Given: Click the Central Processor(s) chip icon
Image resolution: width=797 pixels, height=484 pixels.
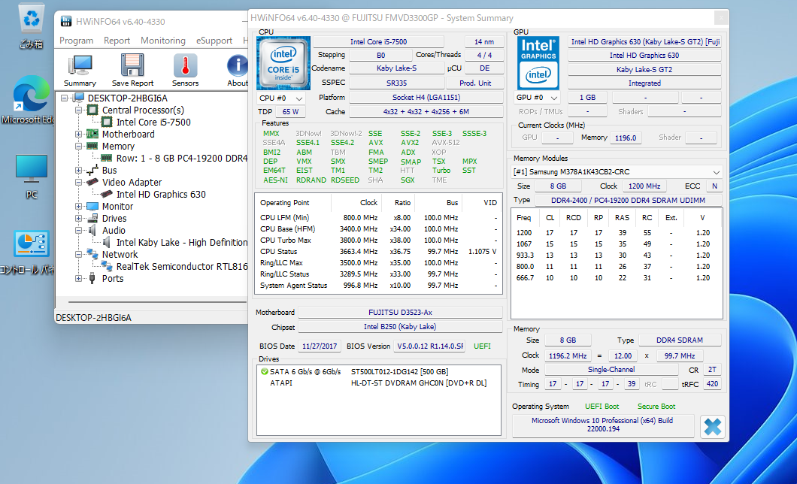Looking at the screenshot, I should tap(92, 110).
